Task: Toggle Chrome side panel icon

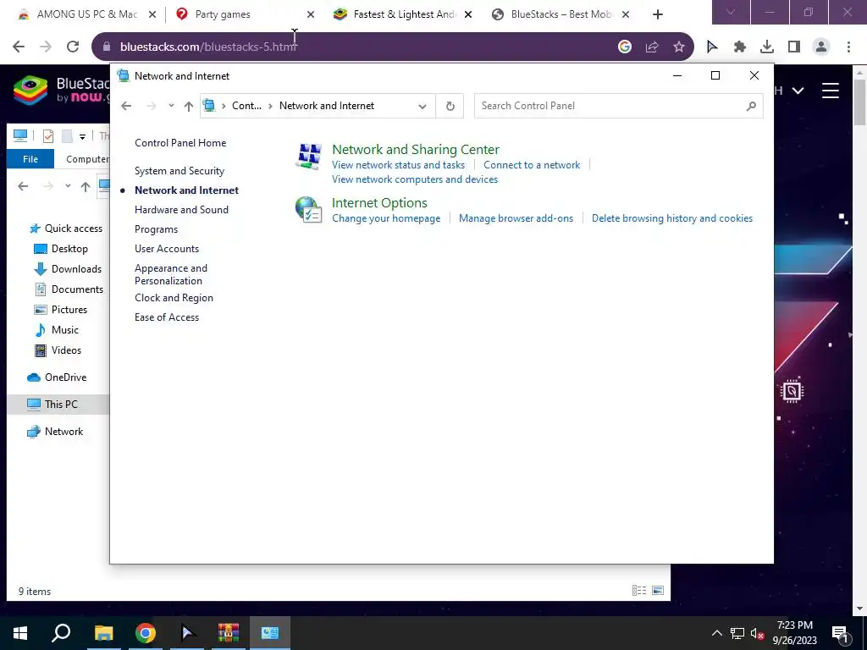Action: tap(794, 47)
